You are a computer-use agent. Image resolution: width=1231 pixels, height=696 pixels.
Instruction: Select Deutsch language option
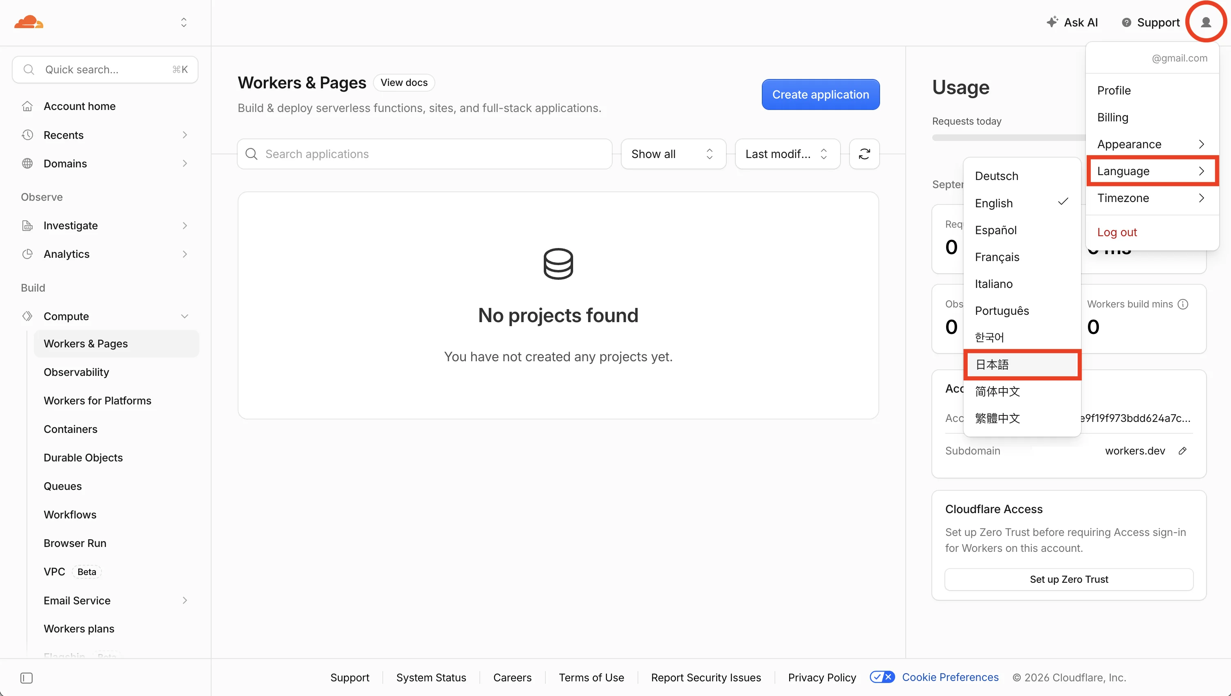1022,176
